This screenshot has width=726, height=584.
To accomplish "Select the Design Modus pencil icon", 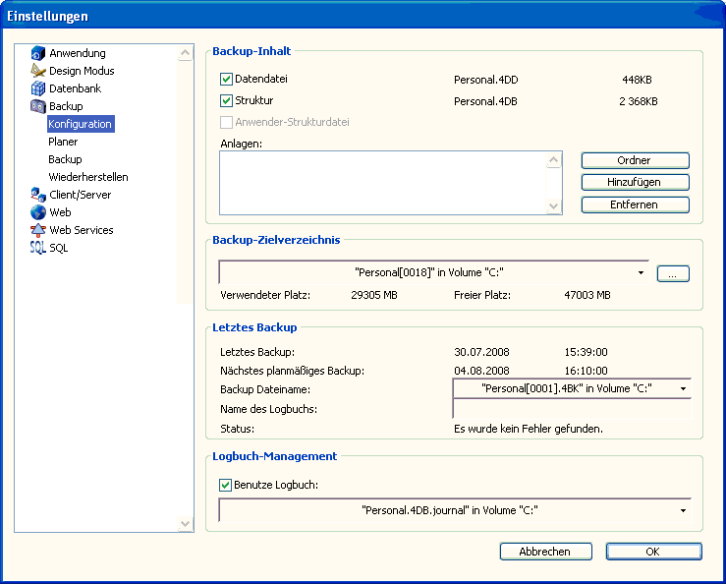I will tap(38, 71).
